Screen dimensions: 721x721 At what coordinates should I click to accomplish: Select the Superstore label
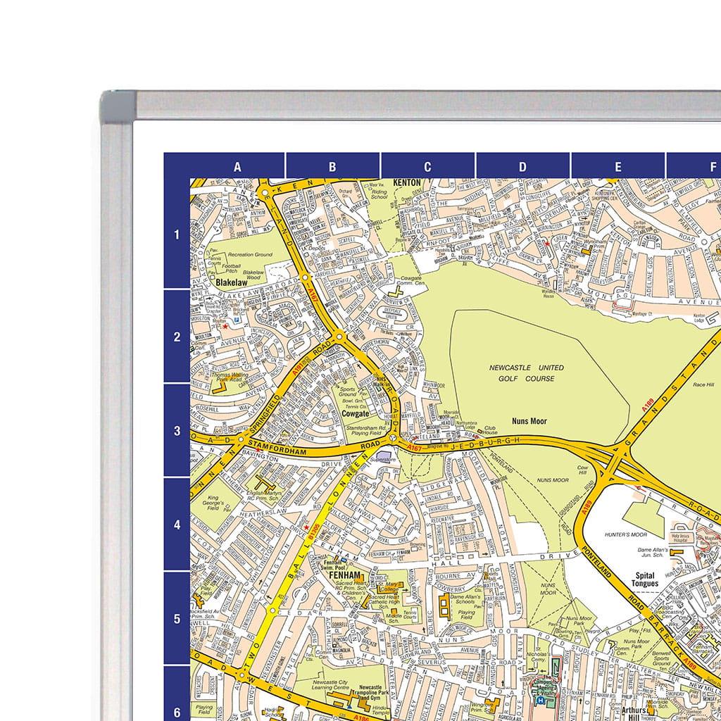tap(382, 459)
